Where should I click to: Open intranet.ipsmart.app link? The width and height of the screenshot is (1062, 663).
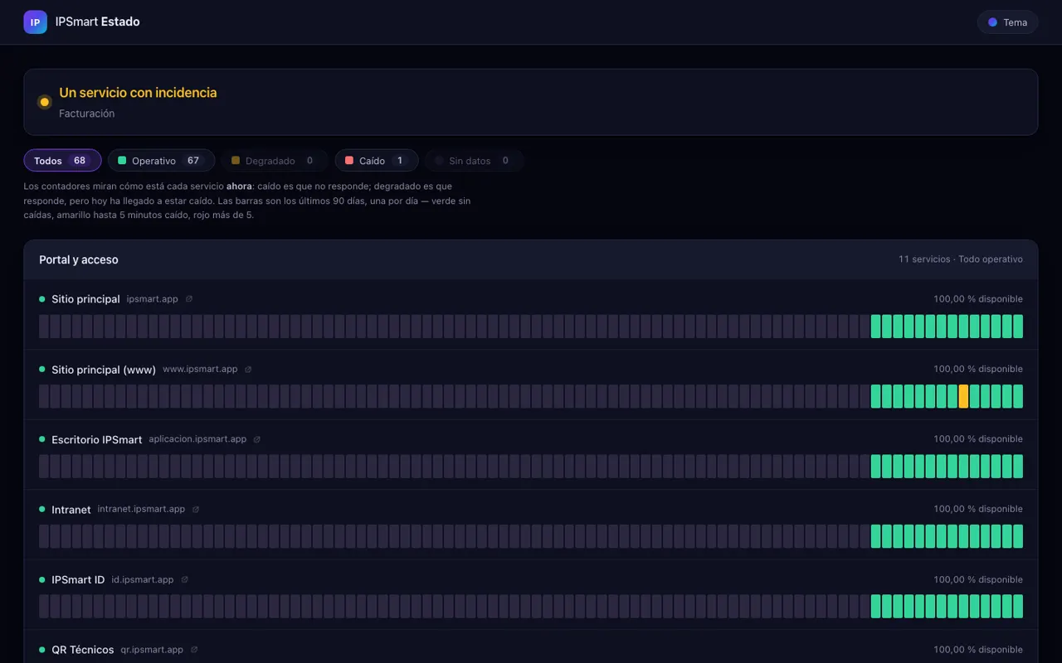click(x=141, y=510)
